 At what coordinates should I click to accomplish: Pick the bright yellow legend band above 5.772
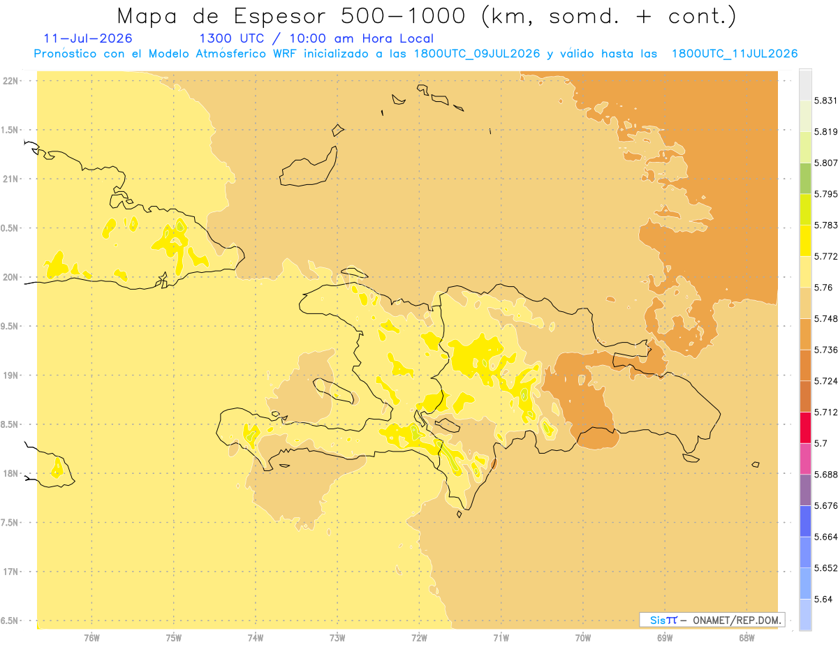[x=805, y=240]
